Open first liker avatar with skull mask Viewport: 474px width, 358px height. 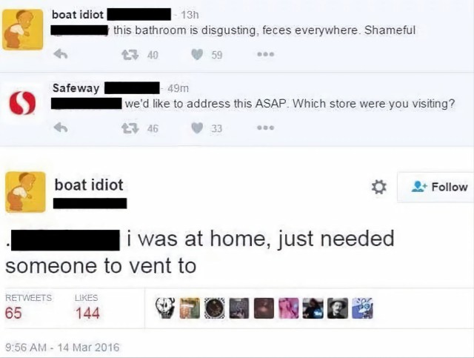pyautogui.click(x=165, y=308)
